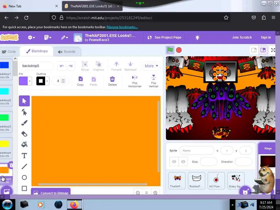Open the Outline color dropdown
Screen dimensions: 280x210
pyautogui.click(x=47, y=81)
